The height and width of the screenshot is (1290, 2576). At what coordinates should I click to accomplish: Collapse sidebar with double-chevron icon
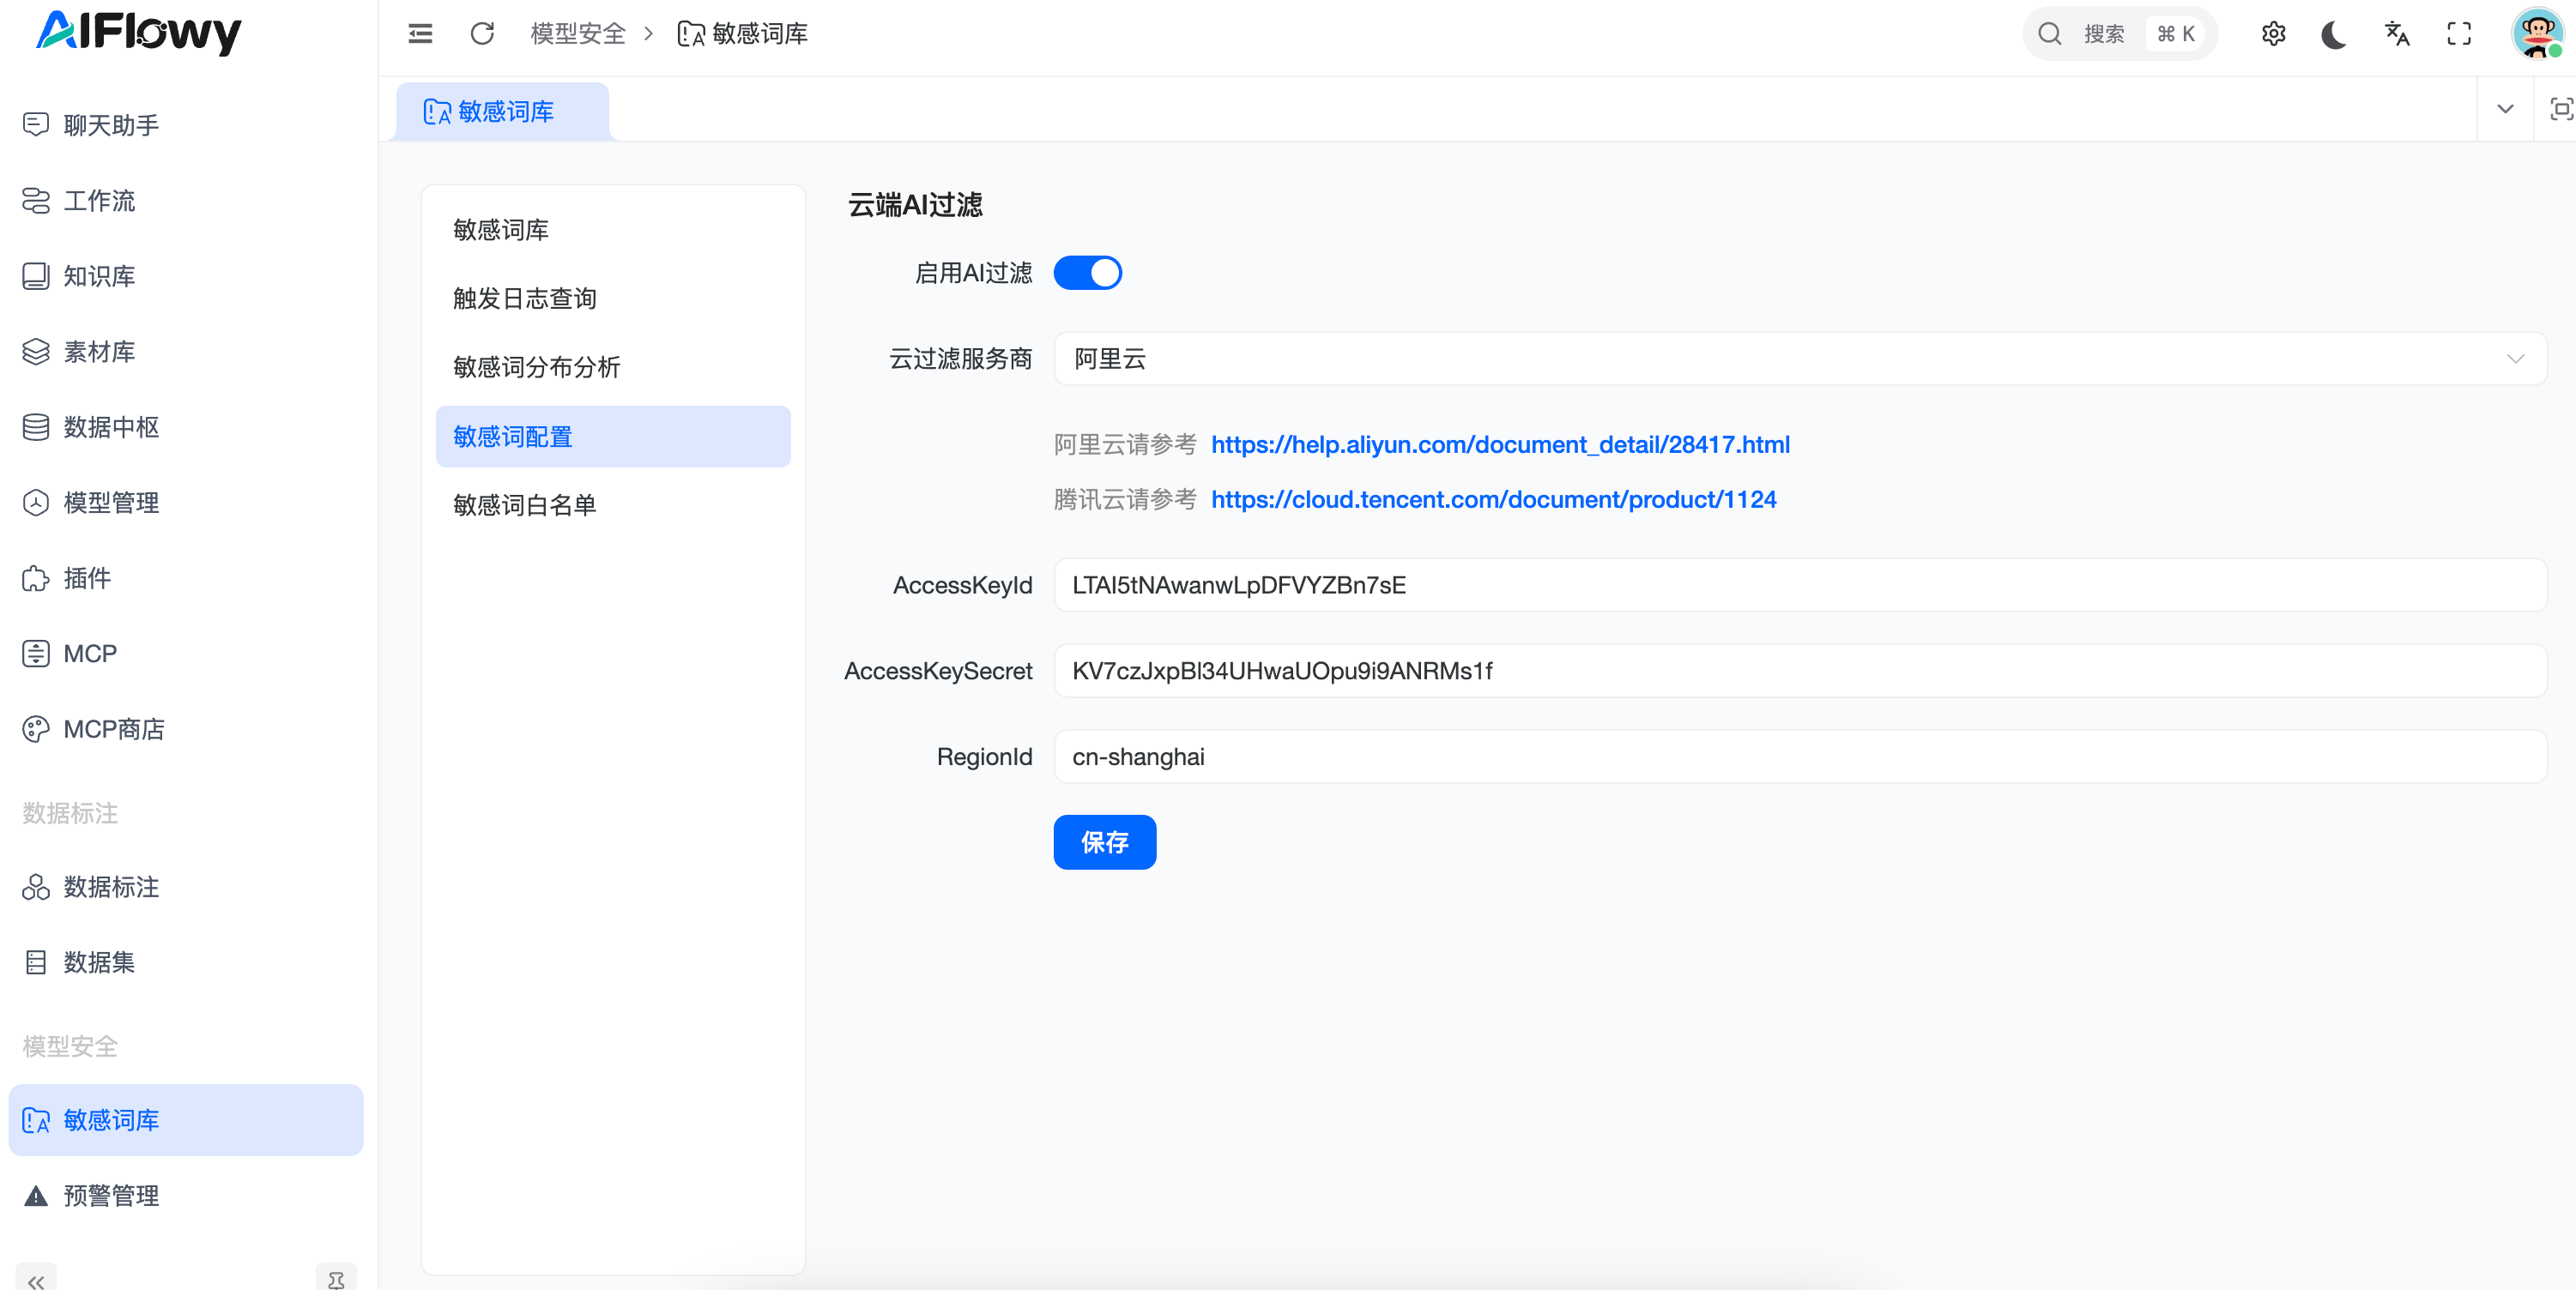(x=36, y=1280)
